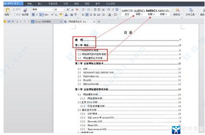This screenshot has height=135, width=205.
Task: Toggle Italic formatting
Action: pos(37,14)
